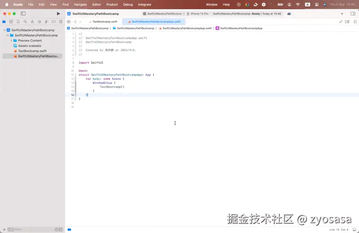The width and height of the screenshot is (359, 233).
Task: Open the Editor menu
Action: [96, 4]
